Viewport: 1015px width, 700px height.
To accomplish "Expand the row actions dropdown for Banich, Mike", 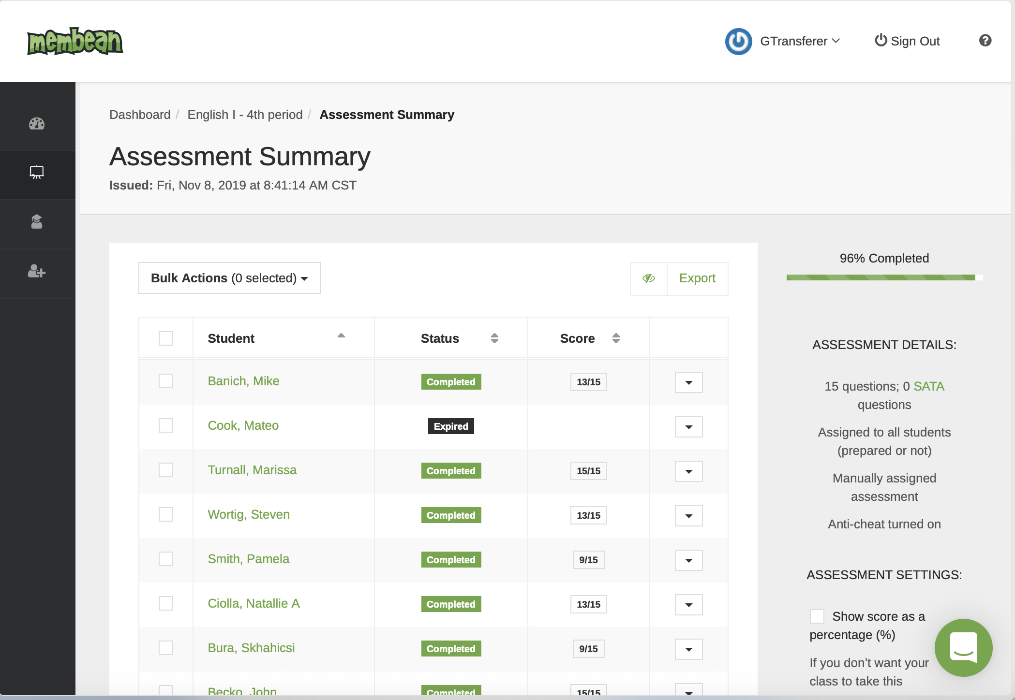I will tap(688, 382).
